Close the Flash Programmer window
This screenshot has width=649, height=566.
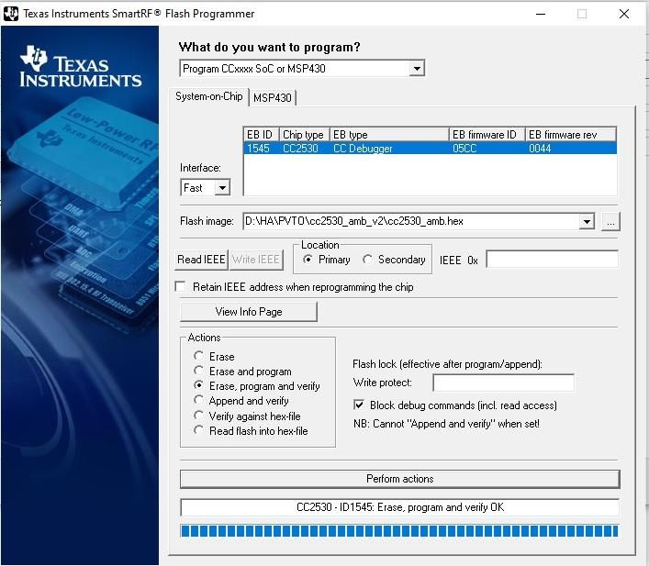coord(624,14)
